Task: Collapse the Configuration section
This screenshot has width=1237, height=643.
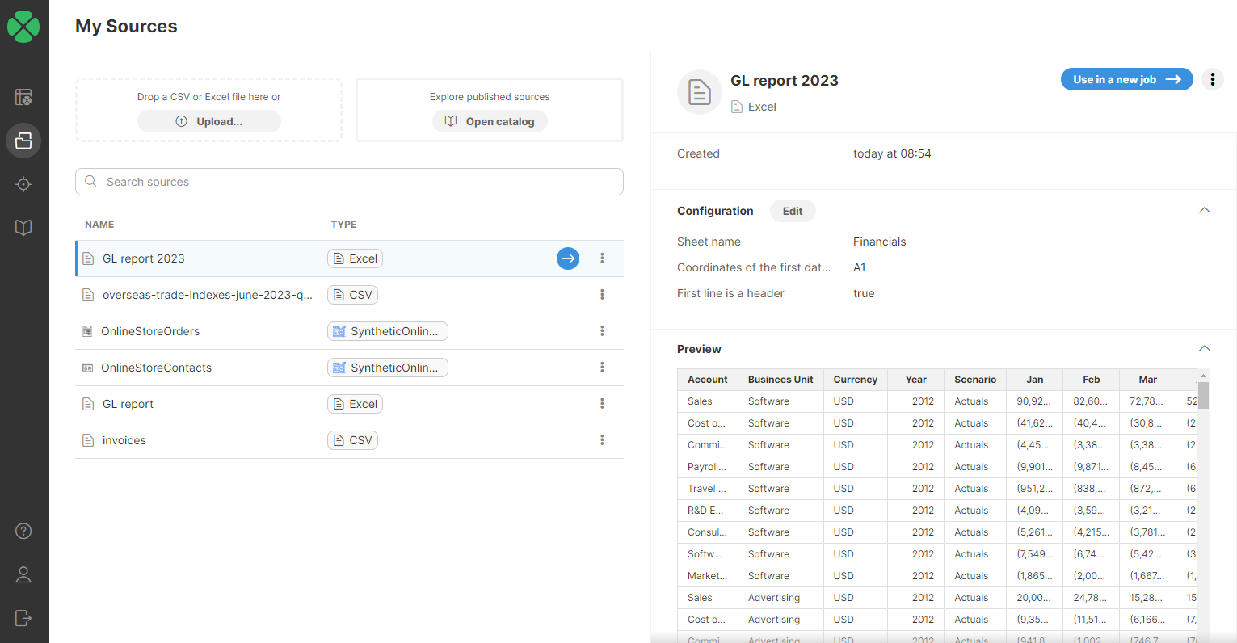Action: pyautogui.click(x=1205, y=208)
